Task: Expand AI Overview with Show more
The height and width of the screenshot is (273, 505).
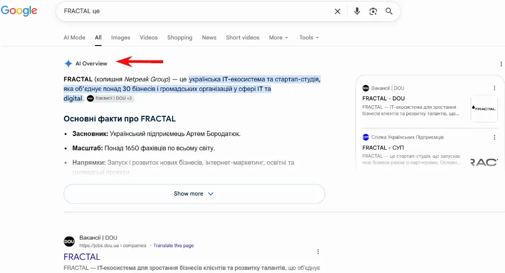Action: coord(194,194)
